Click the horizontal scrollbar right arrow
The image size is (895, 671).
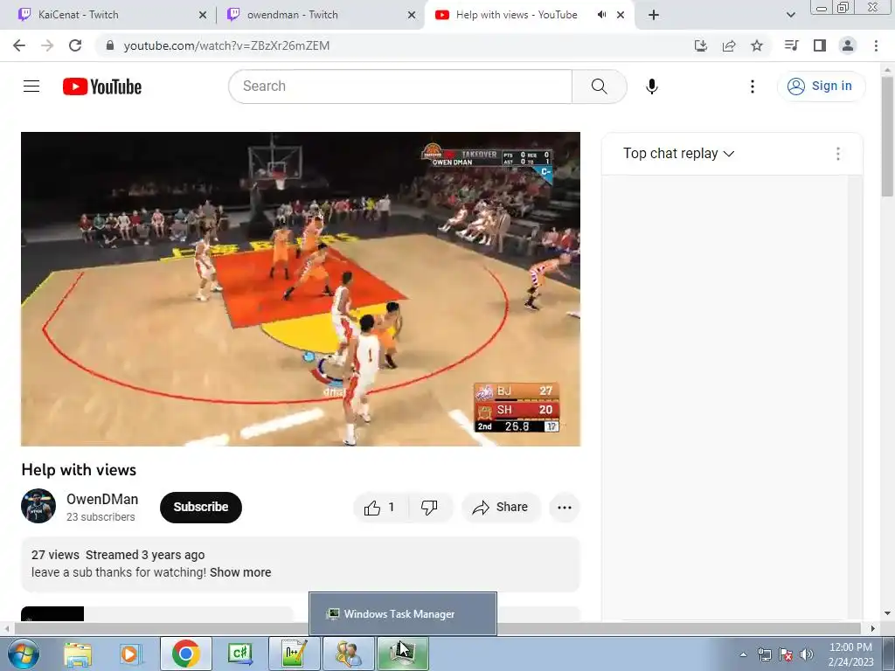click(872, 628)
